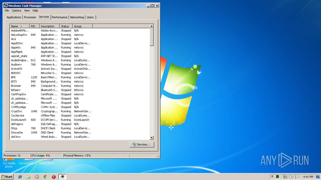Click the green Task Manager tray icon
This screenshot has height=180, width=321.
278,177
